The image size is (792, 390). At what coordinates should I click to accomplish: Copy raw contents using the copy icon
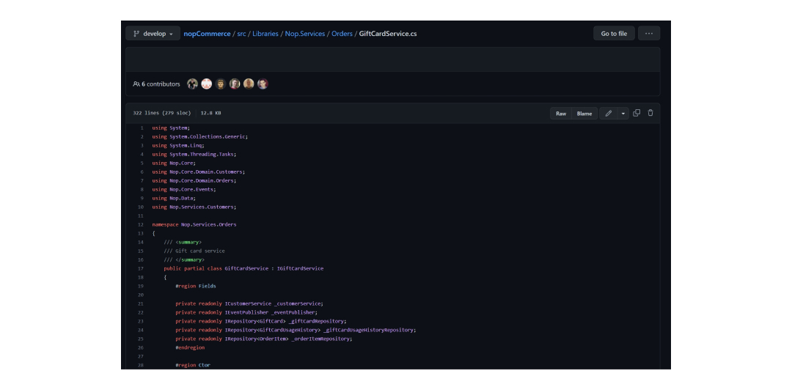pyautogui.click(x=637, y=113)
